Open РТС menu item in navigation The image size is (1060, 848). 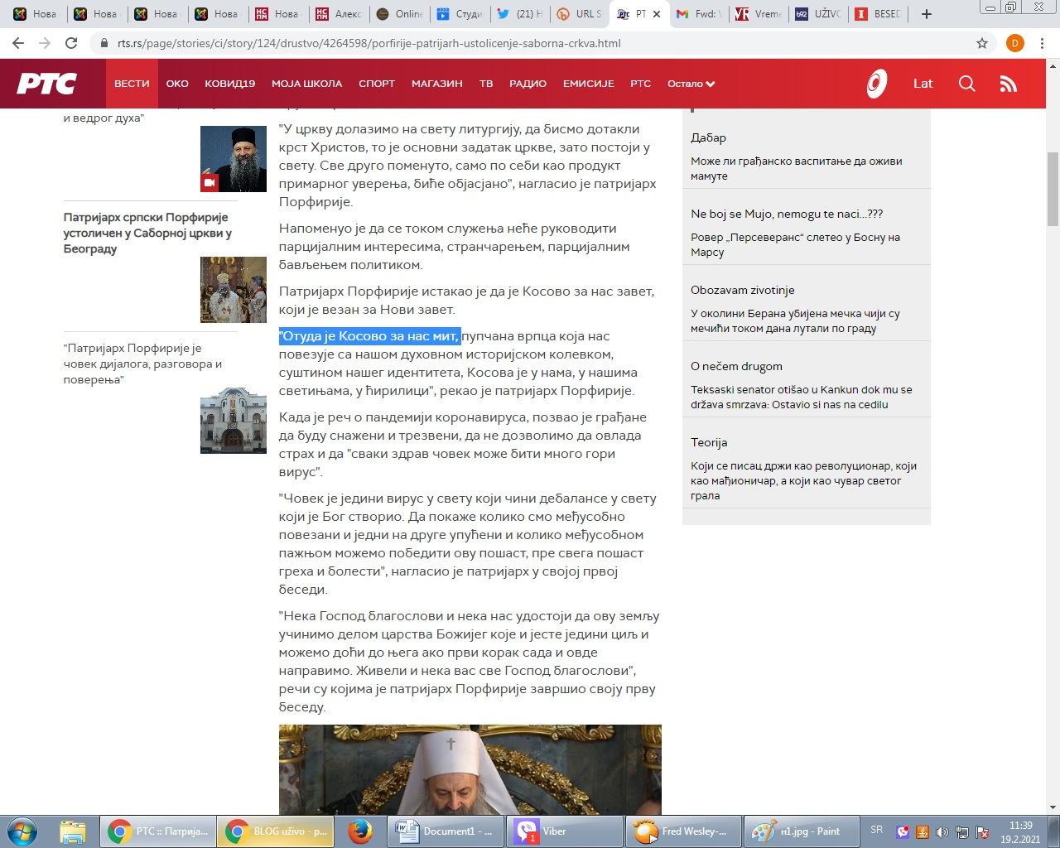pyautogui.click(x=640, y=84)
